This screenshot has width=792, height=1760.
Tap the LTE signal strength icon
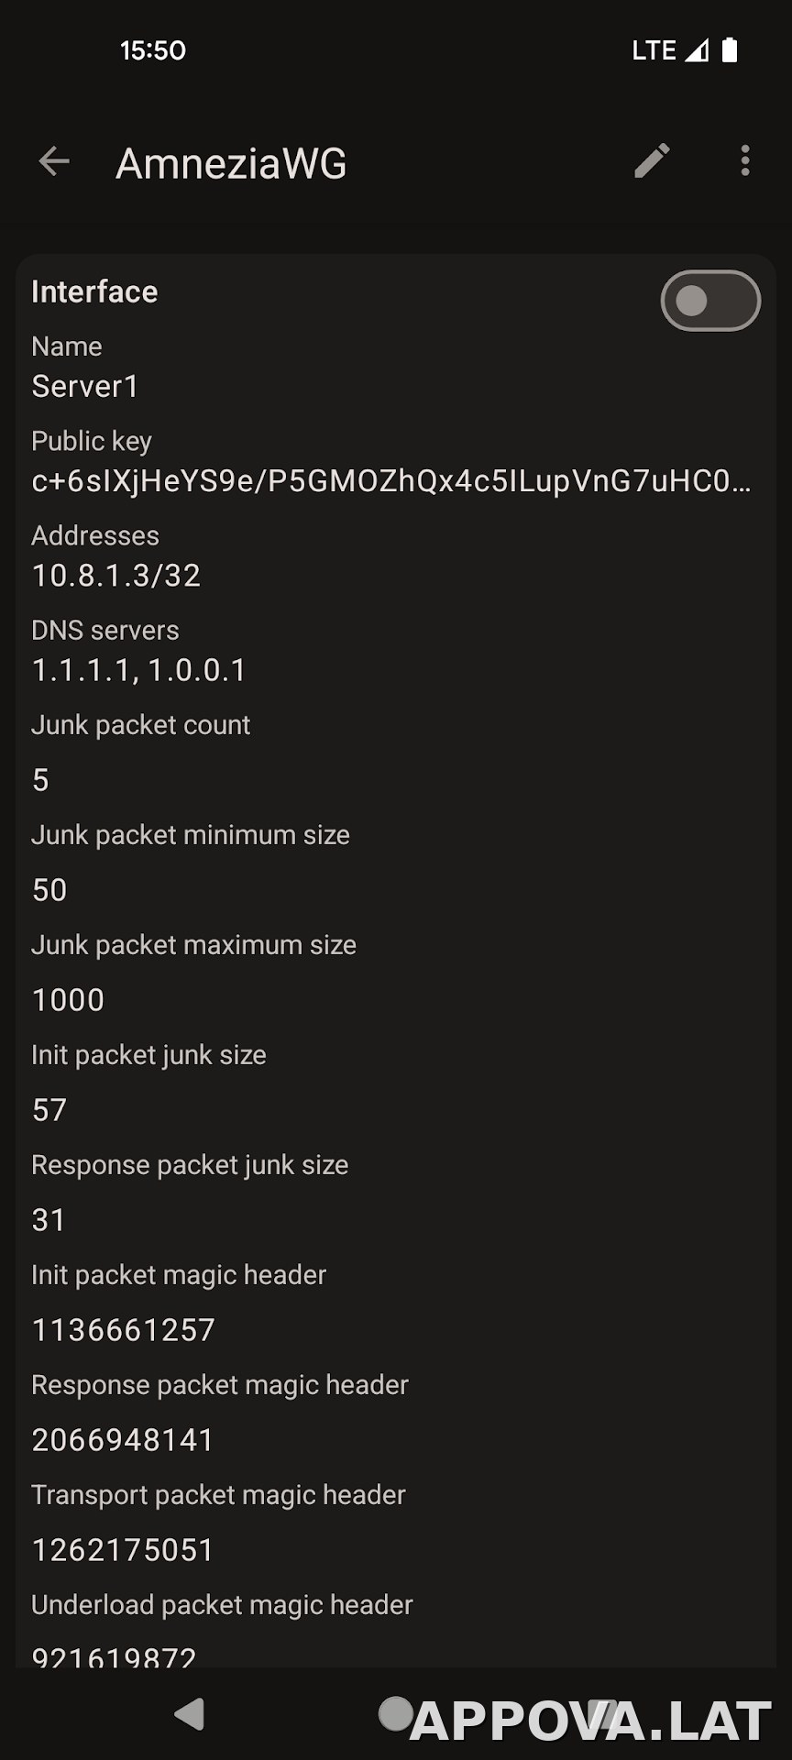(697, 50)
